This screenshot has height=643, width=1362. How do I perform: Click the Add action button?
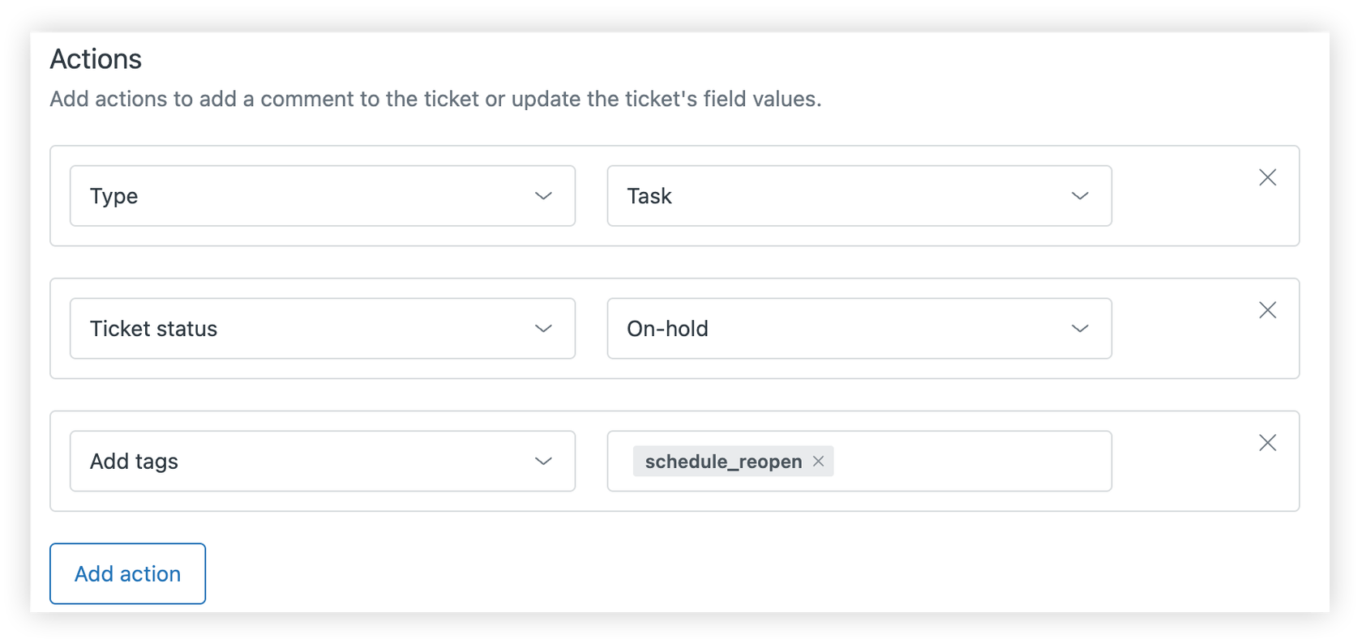(127, 573)
